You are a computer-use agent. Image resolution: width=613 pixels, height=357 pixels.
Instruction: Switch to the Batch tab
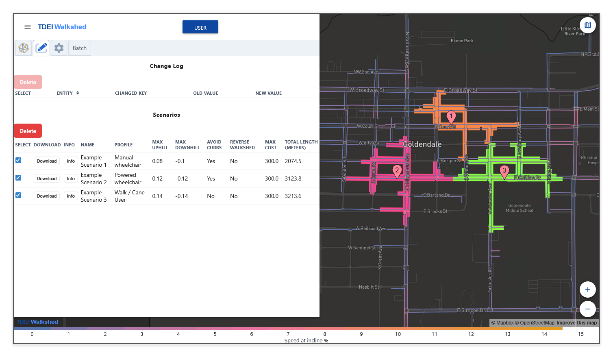point(80,48)
